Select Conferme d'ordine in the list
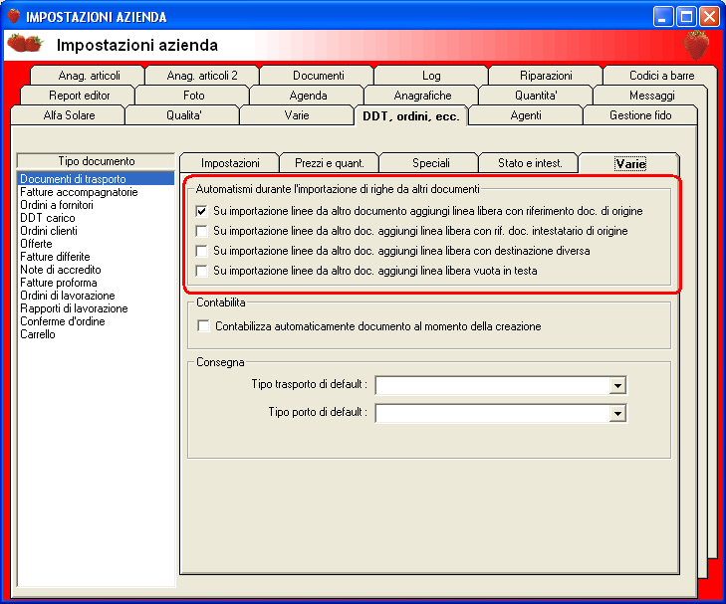 click(96, 321)
